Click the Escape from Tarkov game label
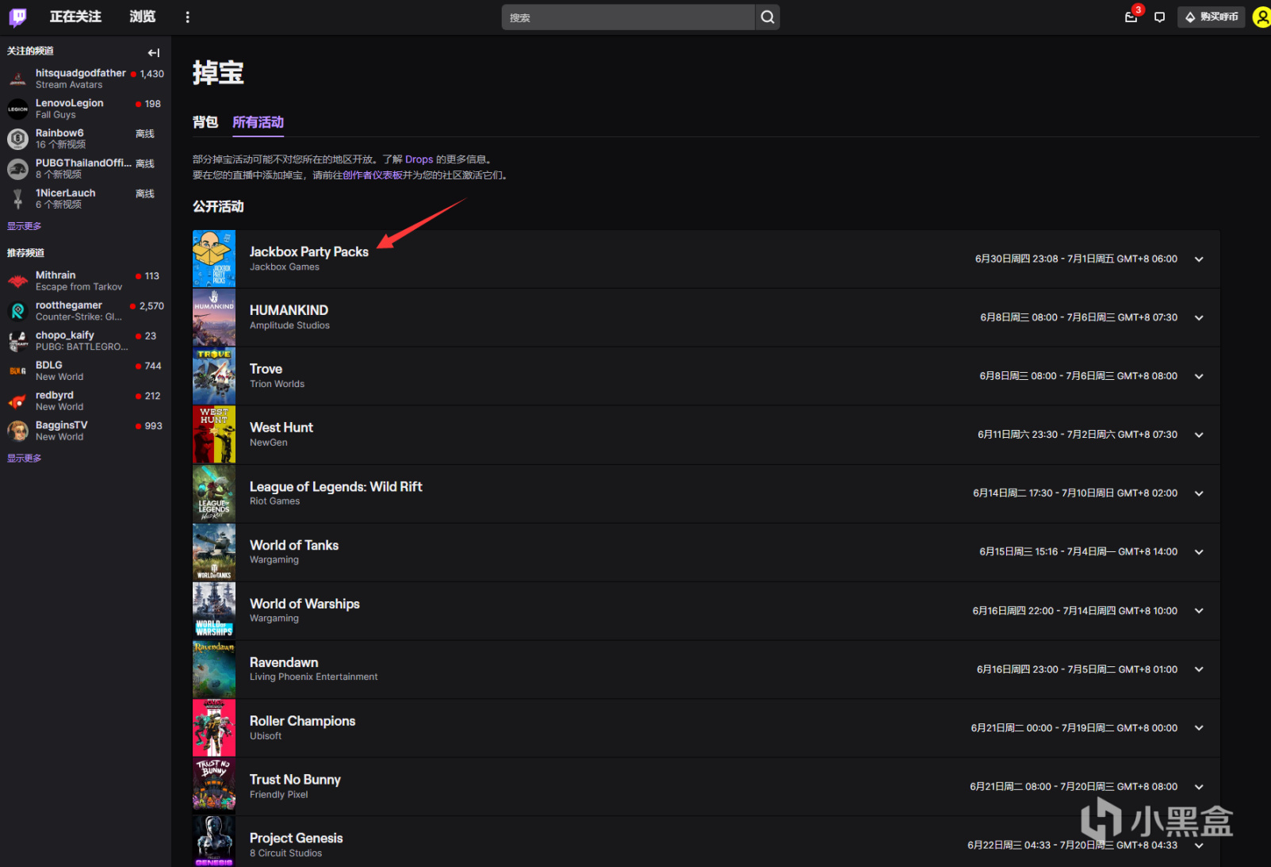 79,287
